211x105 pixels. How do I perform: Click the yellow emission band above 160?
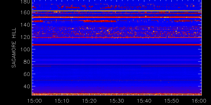click(x=117, y=11)
